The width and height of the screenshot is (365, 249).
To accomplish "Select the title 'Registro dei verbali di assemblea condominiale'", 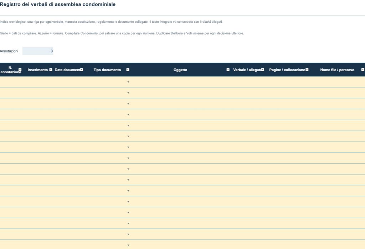I will (x=58, y=4).
